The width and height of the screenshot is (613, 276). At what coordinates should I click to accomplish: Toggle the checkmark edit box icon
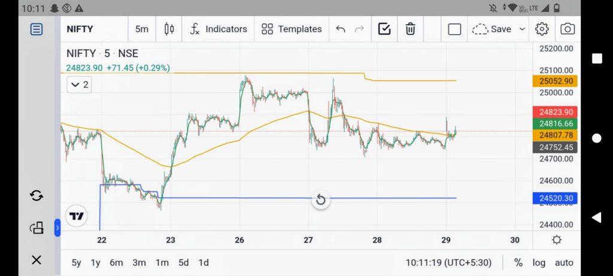[x=384, y=29]
